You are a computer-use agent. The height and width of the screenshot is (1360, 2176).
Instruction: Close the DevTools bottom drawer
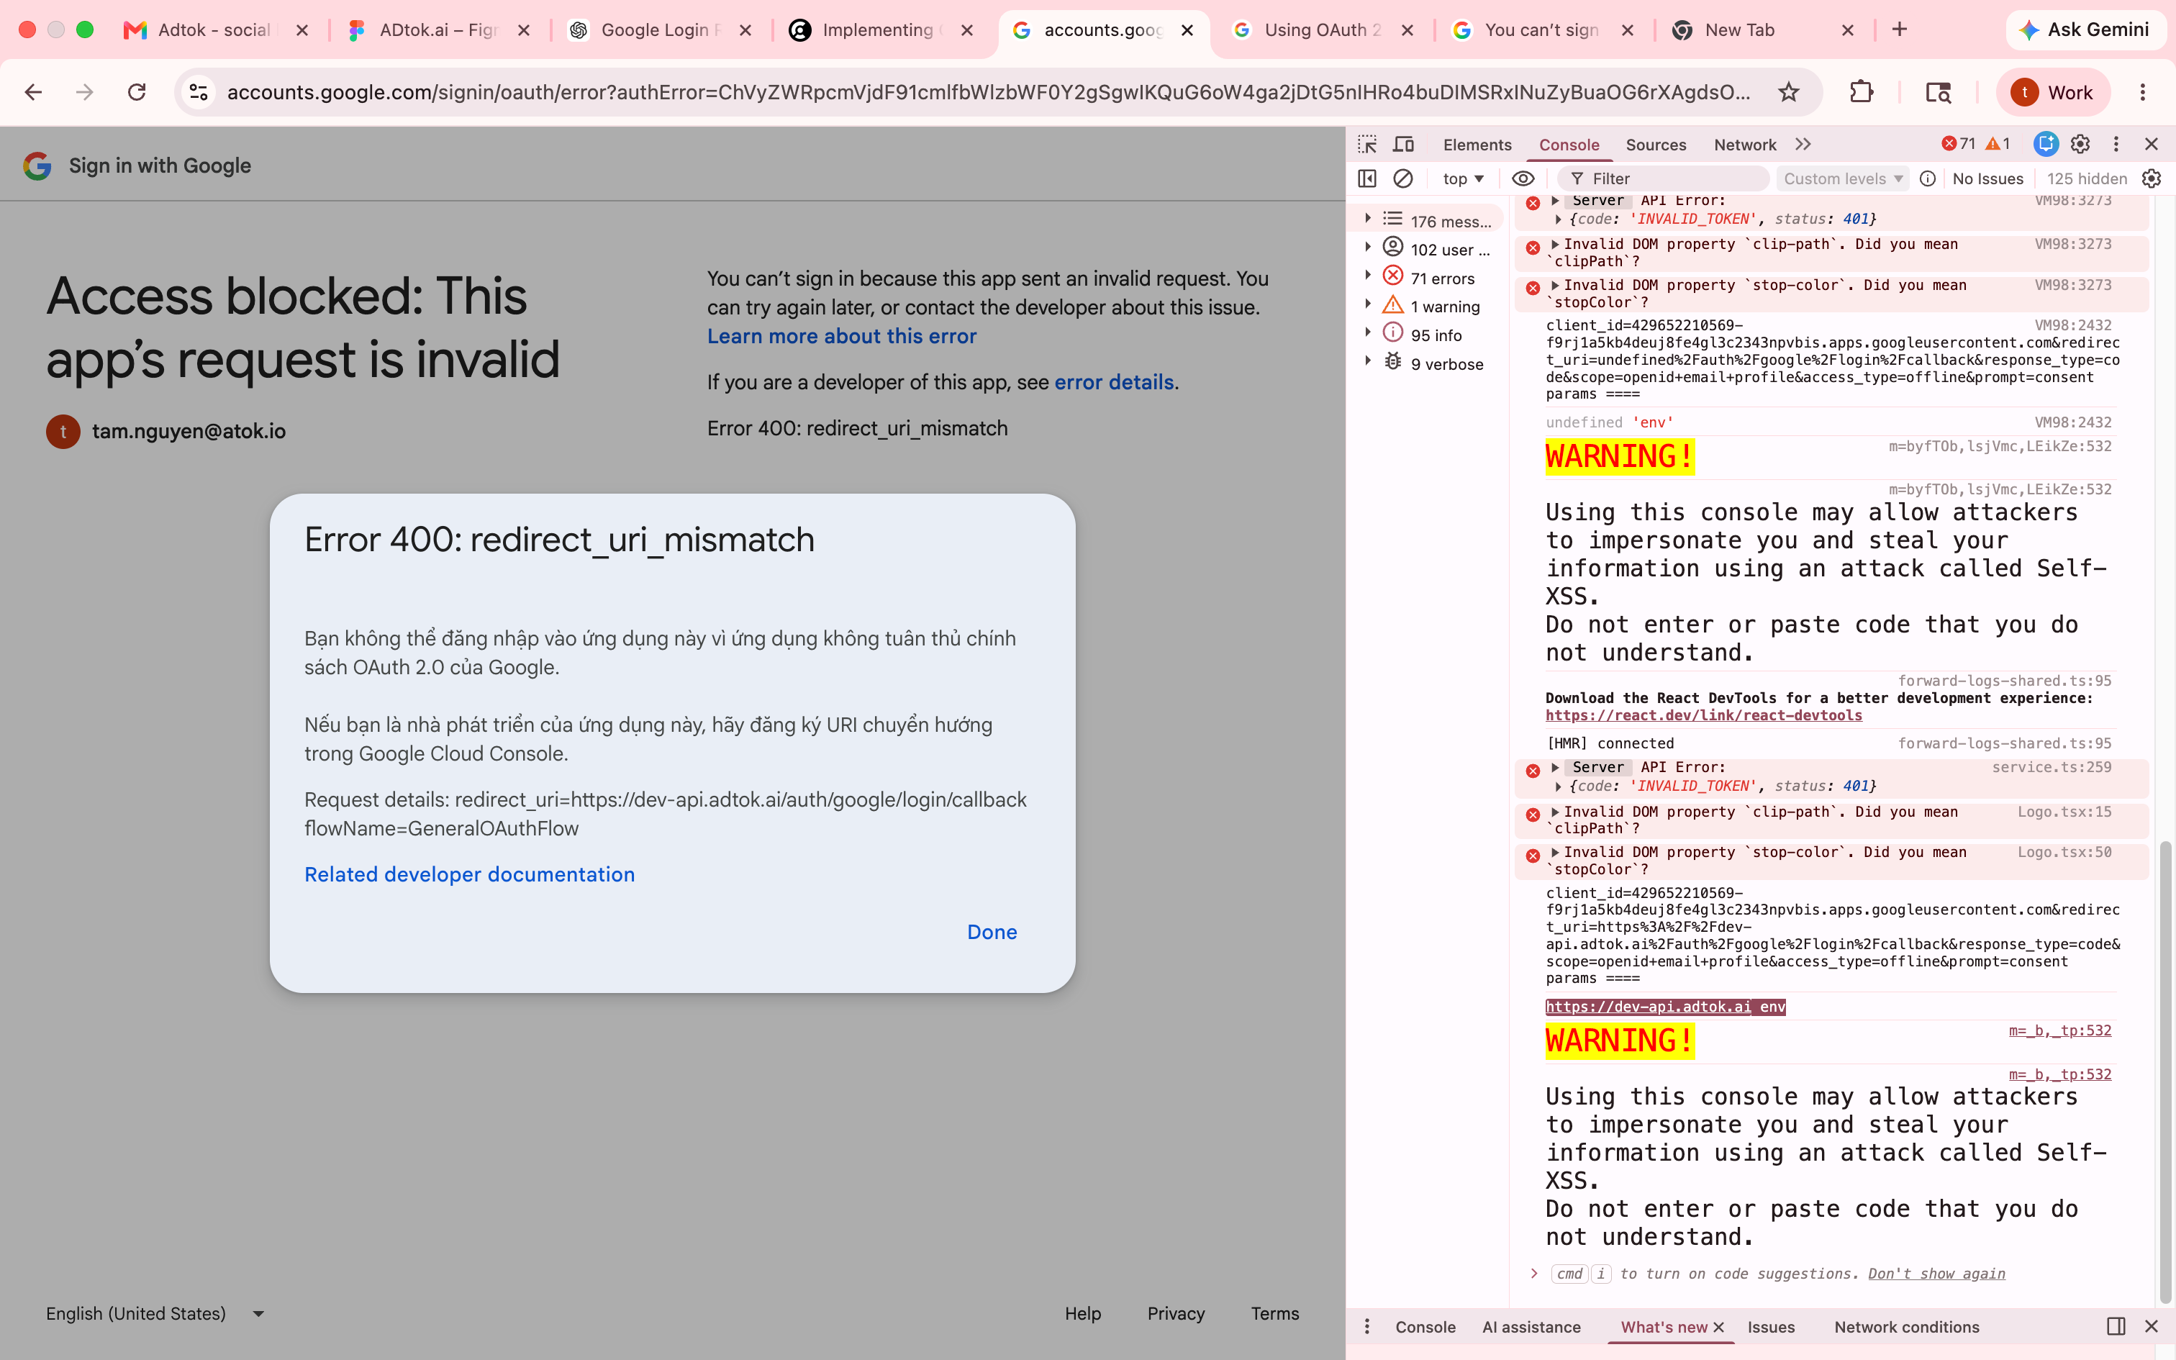tap(2152, 1325)
